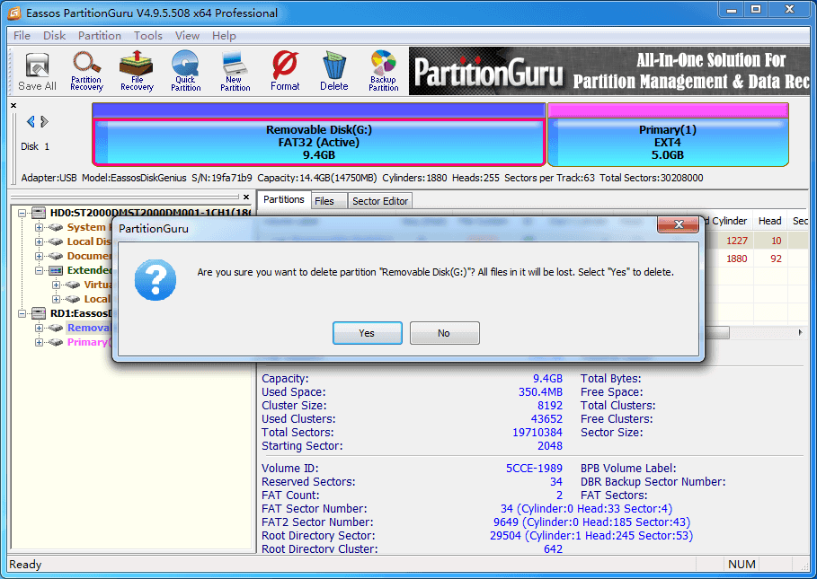The height and width of the screenshot is (579, 817).
Task: Collapse the Extended partition node
Action: 39,270
